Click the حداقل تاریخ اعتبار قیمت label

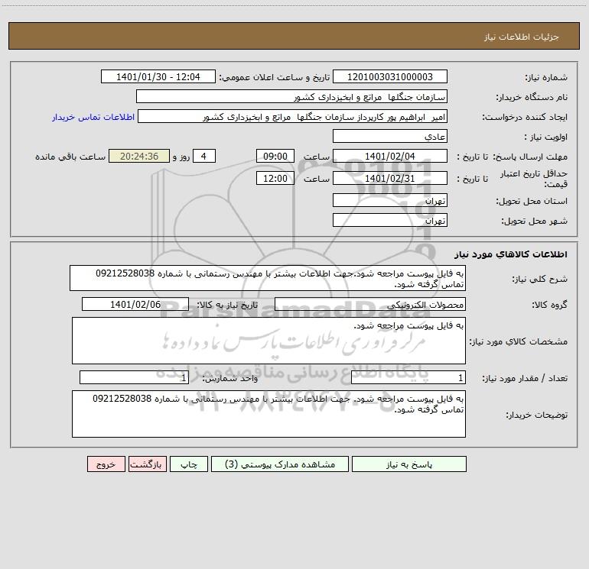[x=534, y=179]
